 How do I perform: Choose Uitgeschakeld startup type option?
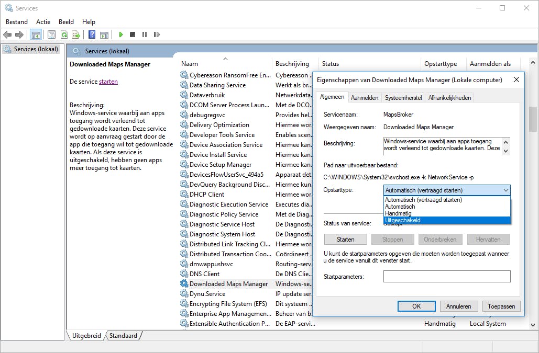(x=447, y=220)
